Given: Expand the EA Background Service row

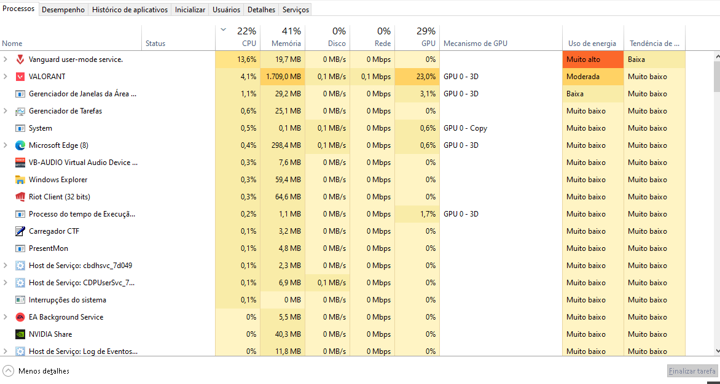Looking at the screenshot, I should tap(6, 317).
